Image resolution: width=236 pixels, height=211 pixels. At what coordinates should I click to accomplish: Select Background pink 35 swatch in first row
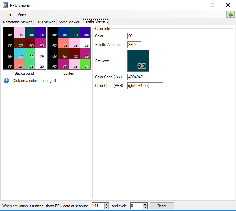click(19, 32)
